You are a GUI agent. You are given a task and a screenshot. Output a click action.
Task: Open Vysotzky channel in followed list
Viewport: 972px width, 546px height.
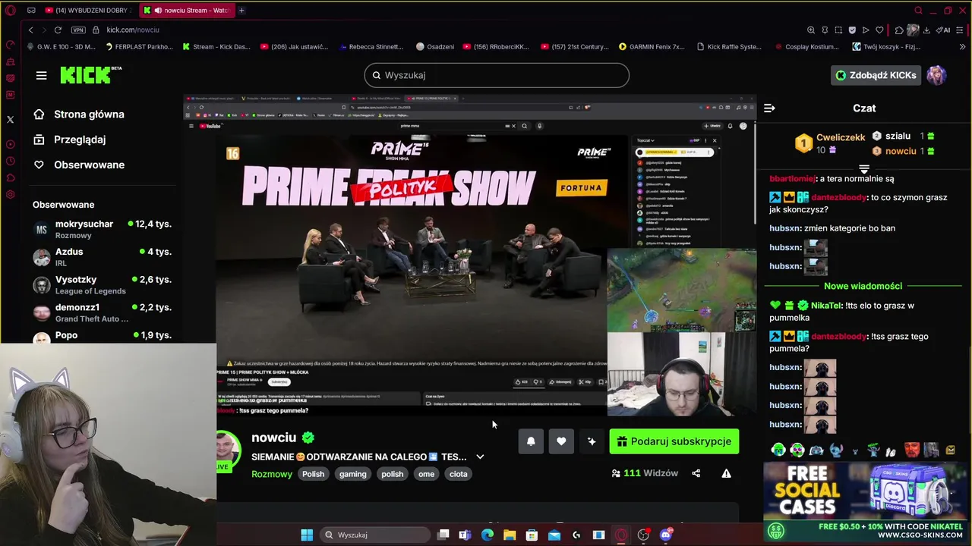click(x=103, y=285)
